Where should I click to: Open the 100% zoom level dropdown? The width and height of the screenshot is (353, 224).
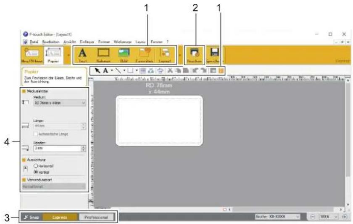click(329, 217)
